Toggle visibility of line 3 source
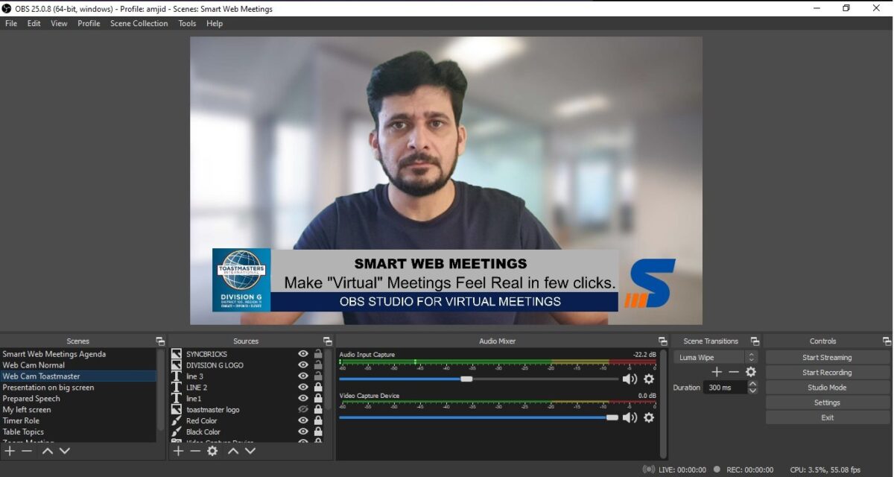 303,376
